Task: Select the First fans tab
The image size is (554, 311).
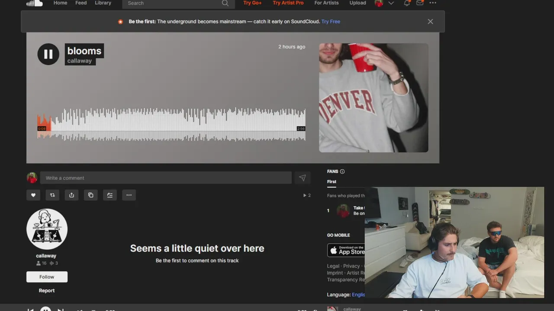Action: point(332,182)
